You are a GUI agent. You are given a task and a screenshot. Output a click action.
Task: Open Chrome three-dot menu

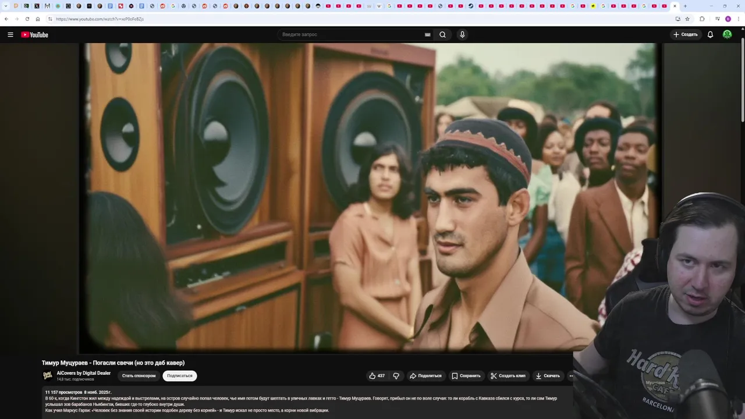tap(739, 19)
